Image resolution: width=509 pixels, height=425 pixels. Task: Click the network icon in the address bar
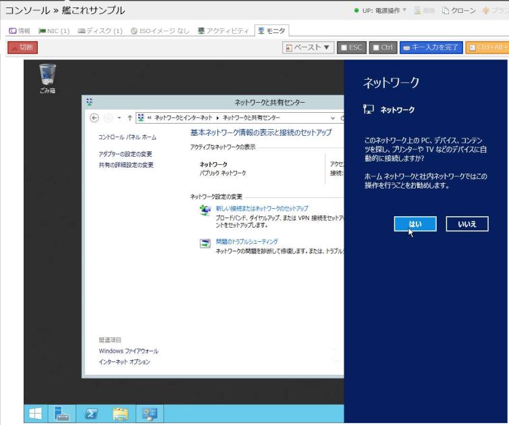click(x=141, y=118)
